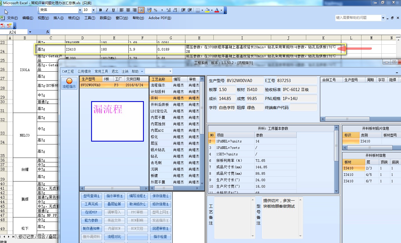Select 开料 row in process list
The height and width of the screenshot is (243, 401).
(x=175, y=98)
